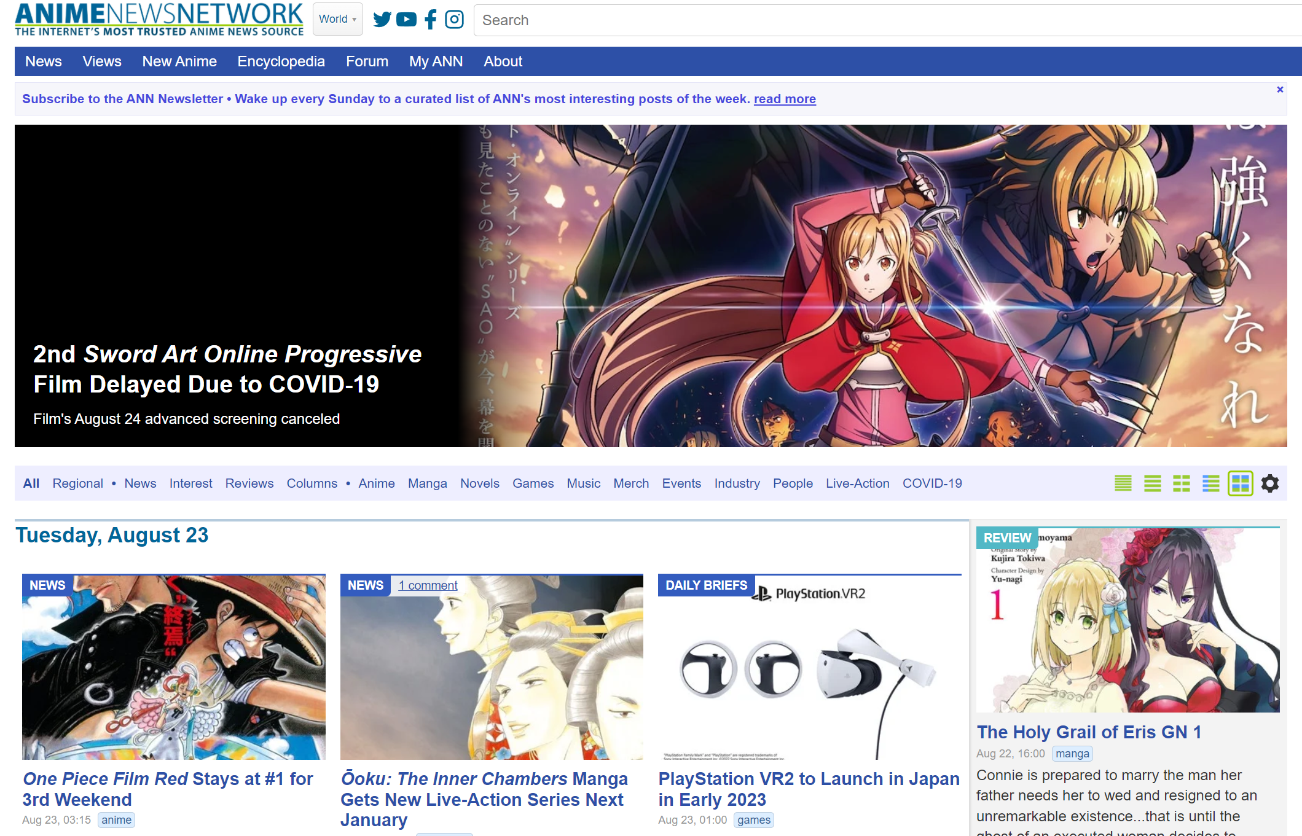Open ANN's YouTube channel icon
Screen dimensions: 1302x836
406,20
